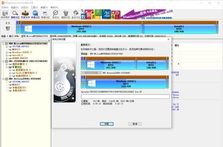
Task: Collapse the HD0 MicronMTFDHBA512TCK disk node
Action: pos(3,43)
